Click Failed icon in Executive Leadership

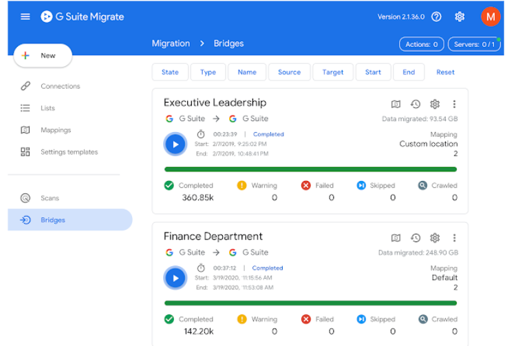[x=306, y=185]
